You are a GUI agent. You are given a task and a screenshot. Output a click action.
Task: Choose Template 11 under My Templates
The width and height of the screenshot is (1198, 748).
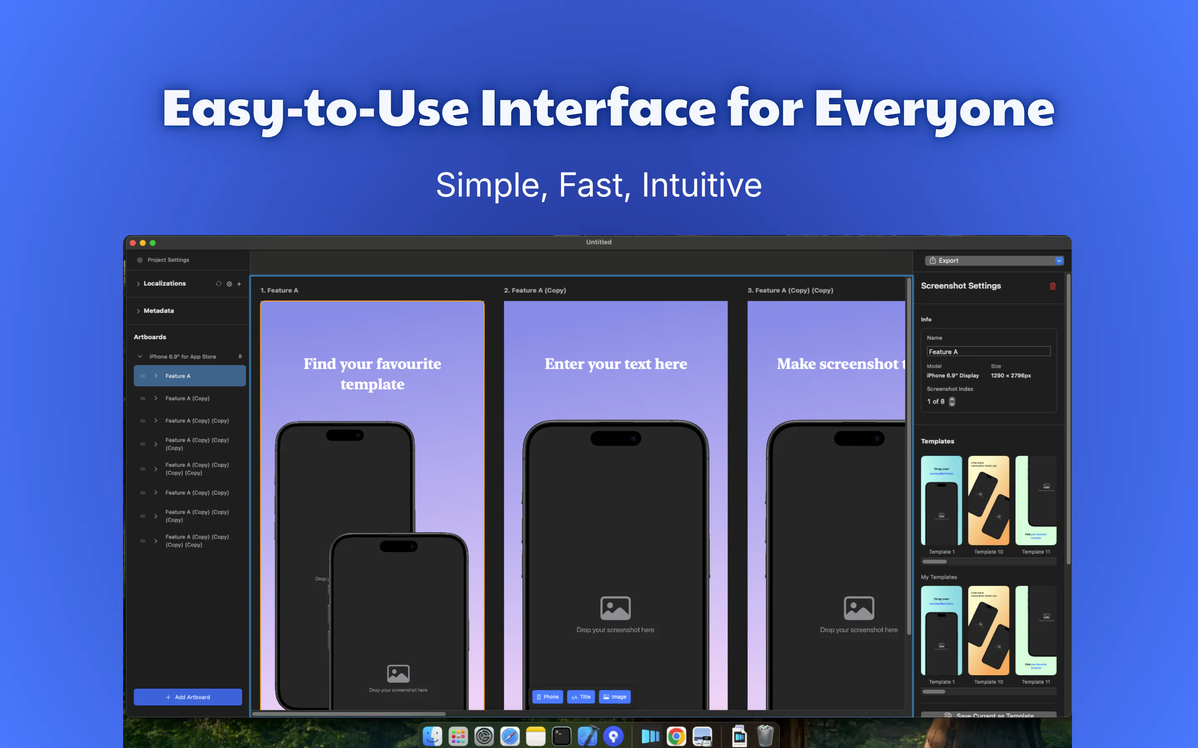pyautogui.click(x=1036, y=630)
